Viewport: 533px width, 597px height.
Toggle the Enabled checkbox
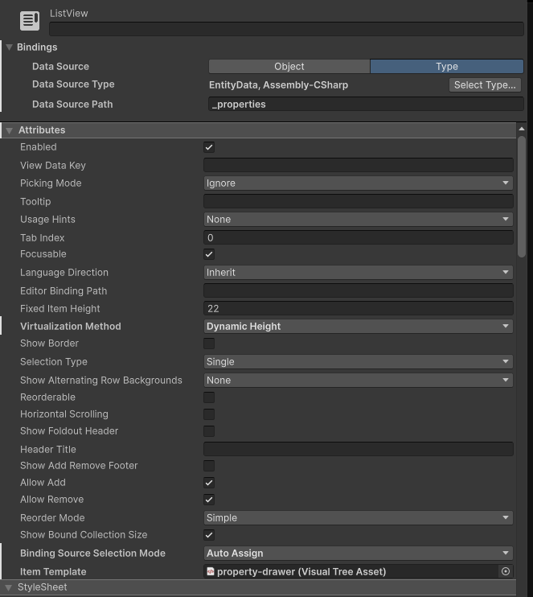coord(209,147)
